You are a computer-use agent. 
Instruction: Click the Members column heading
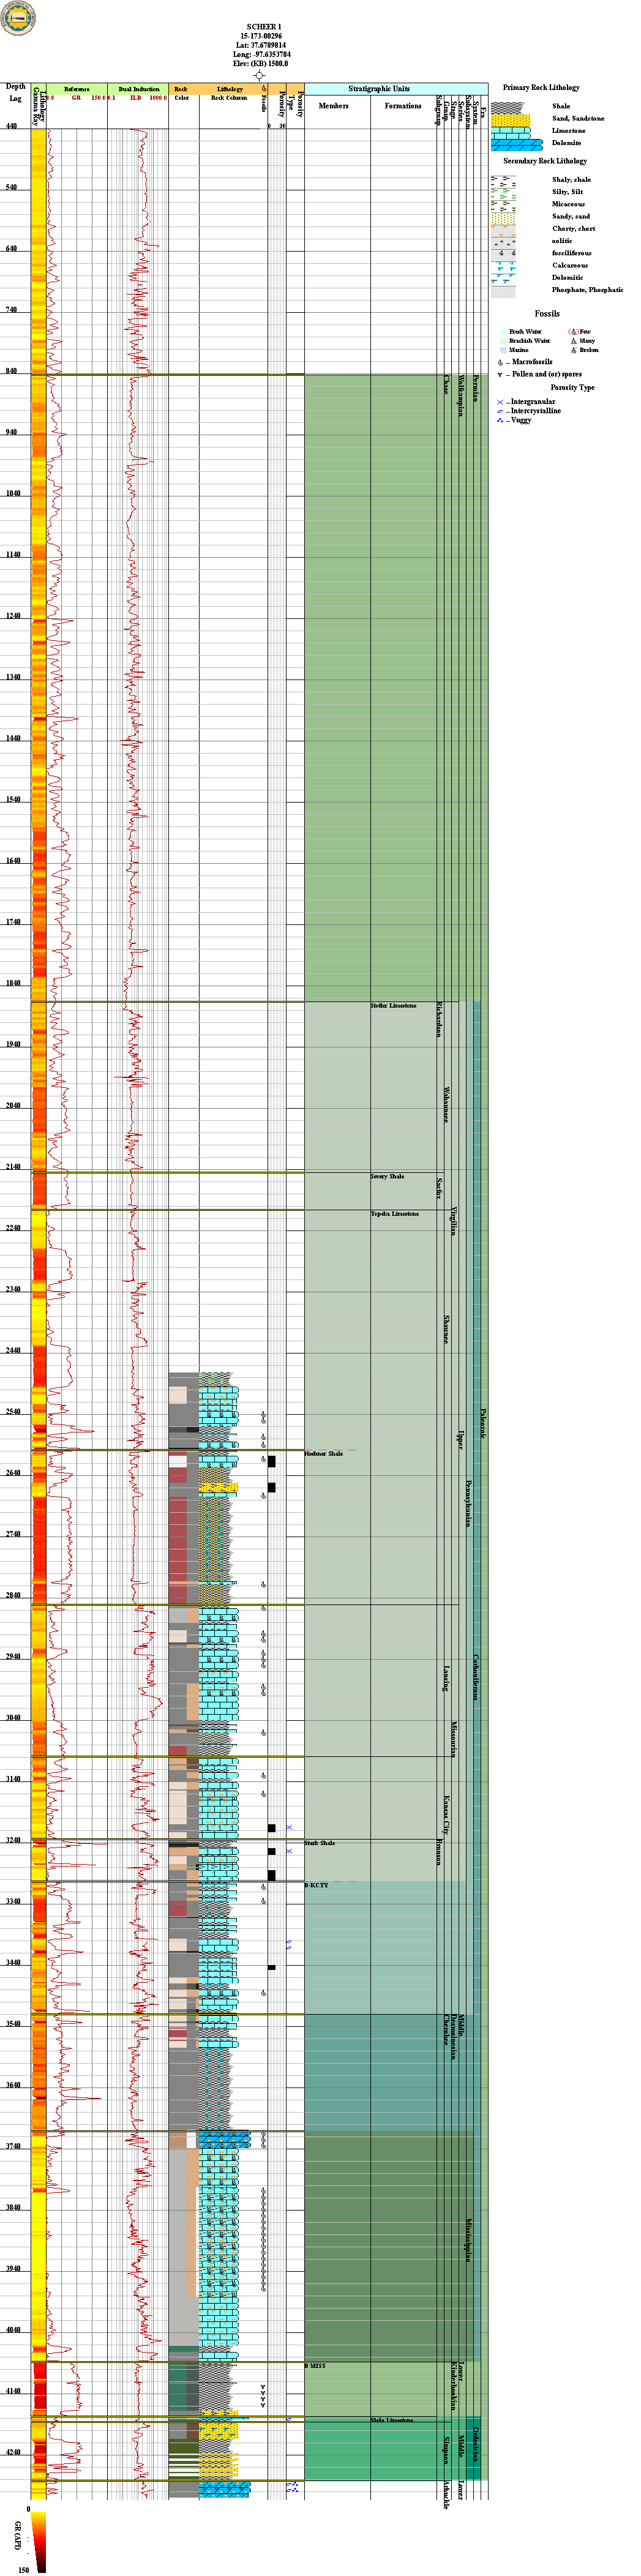334,106
